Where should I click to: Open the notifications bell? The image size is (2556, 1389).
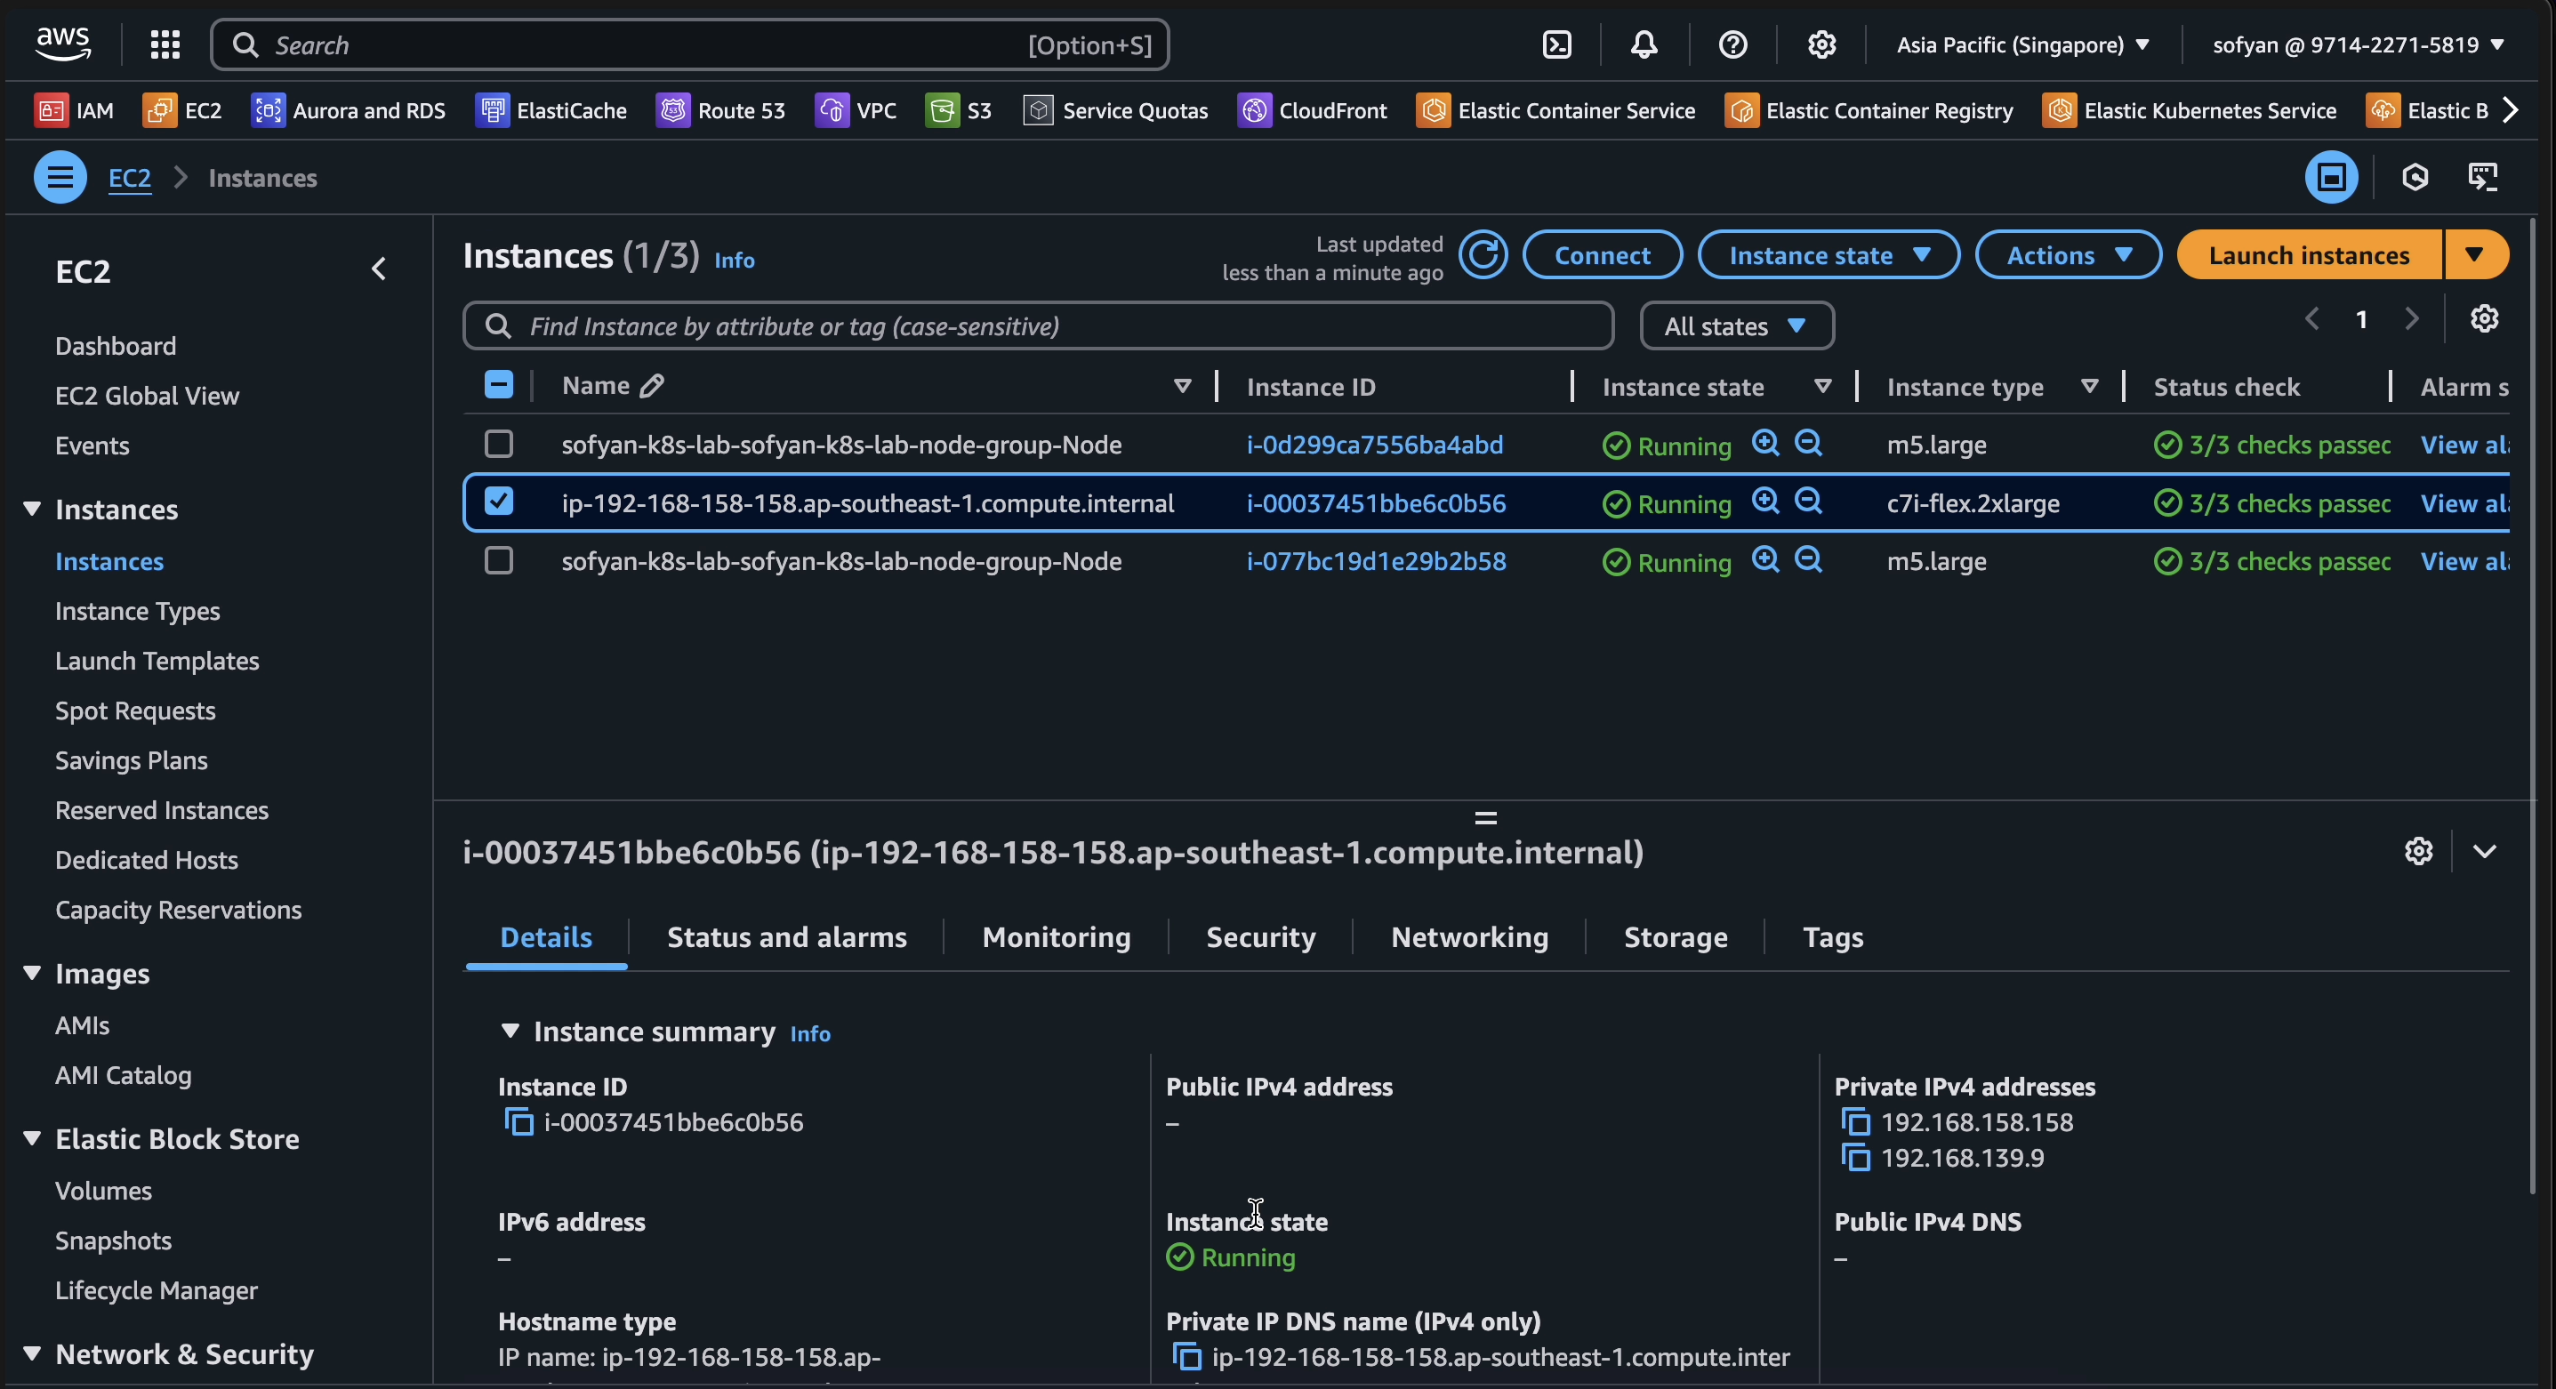1644,44
